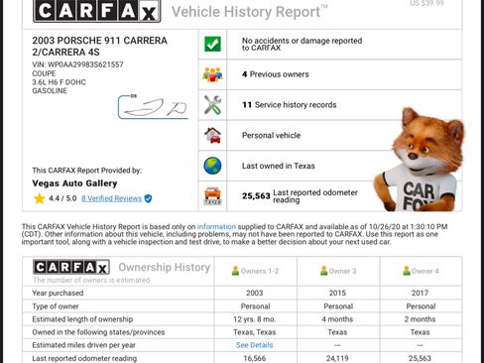The width and height of the screenshot is (484, 363).
Task: Click Estimated miles driven per year label
Action: click(83, 345)
